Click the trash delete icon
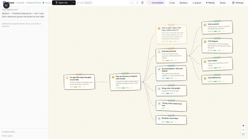 click(142, 3)
